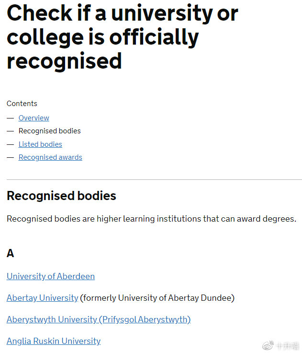Click the horizontal divider below the contents
302x354 pixels.
[154, 180]
